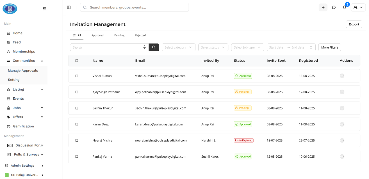The height and width of the screenshot is (179, 369).
Task: Select the checkbox for Ajay Singh Pathania
Action: click(x=77, y=92)
